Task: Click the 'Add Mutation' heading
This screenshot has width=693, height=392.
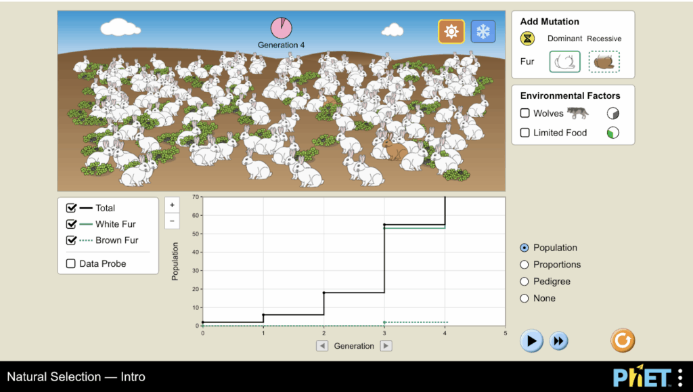Action: pos(550,22)
